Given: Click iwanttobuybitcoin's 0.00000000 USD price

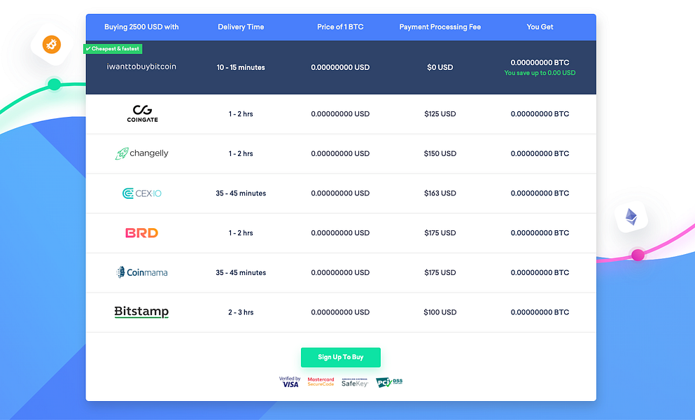Looking at the screenshot, I should [340, 67].
